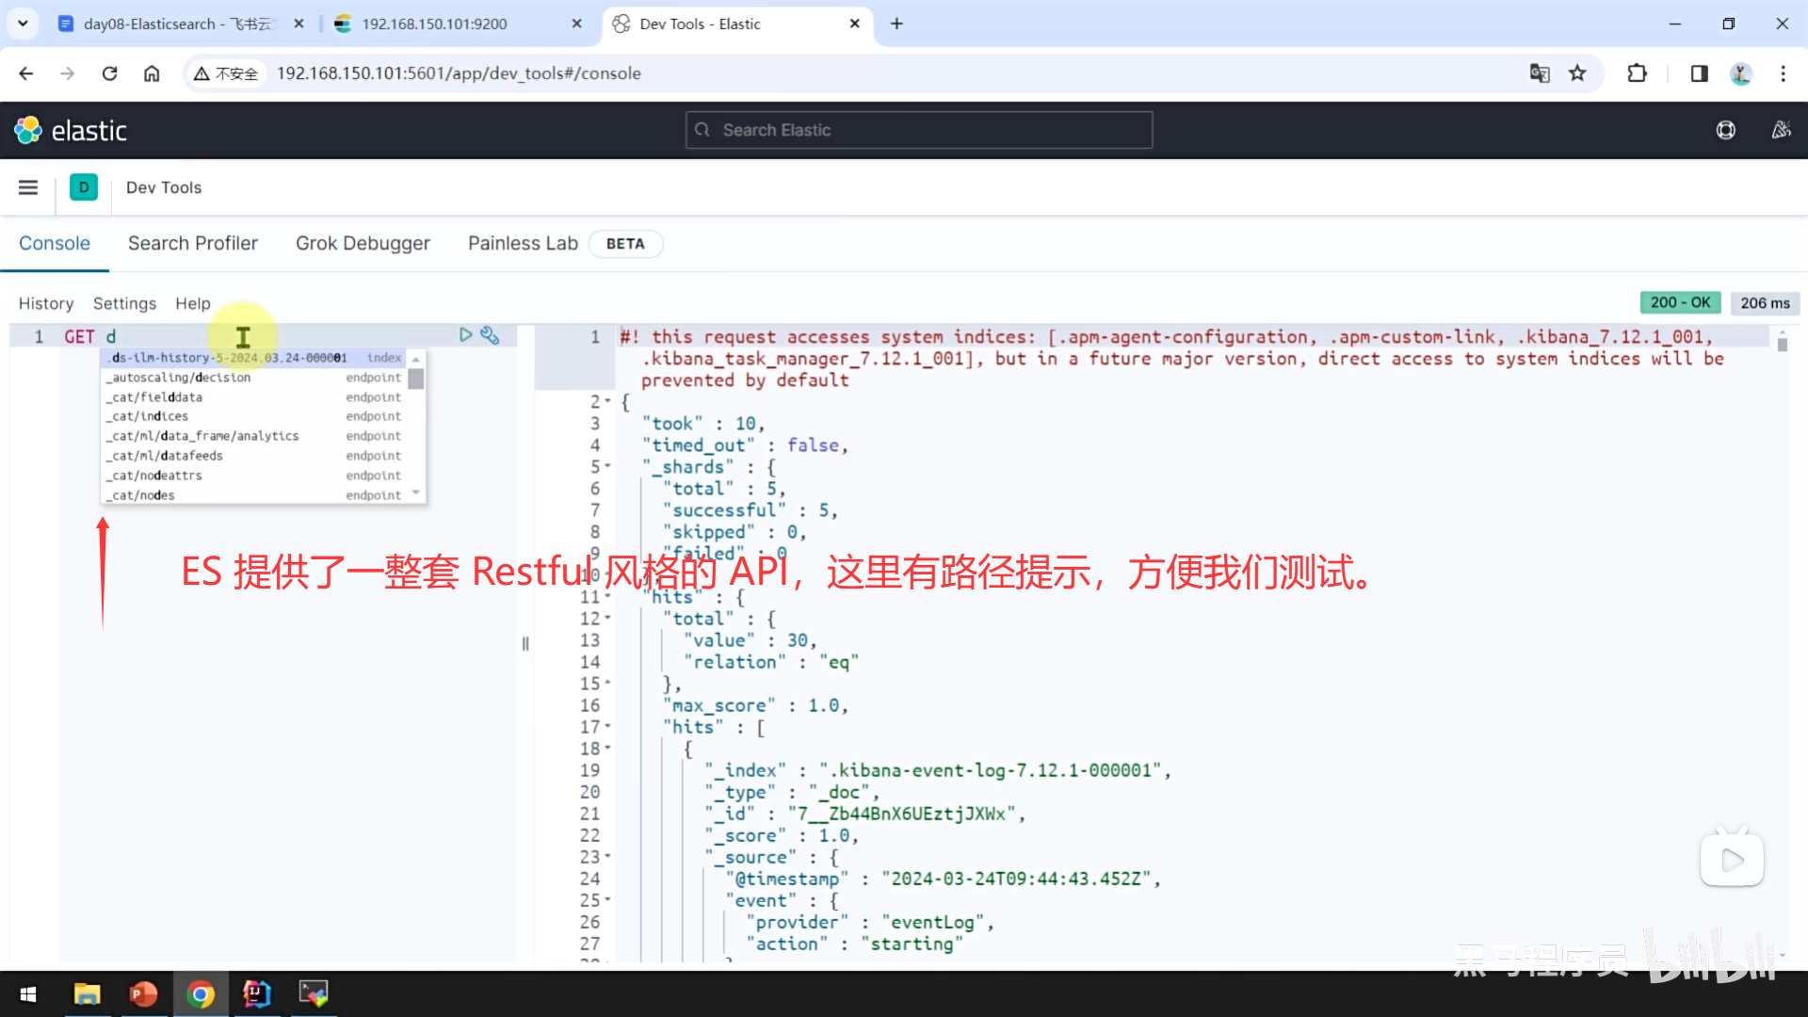The width and height of the screenshot is (1808, 1017).
Task: Switch to the Search Profiler tab
Action: (x=192, y=243)
